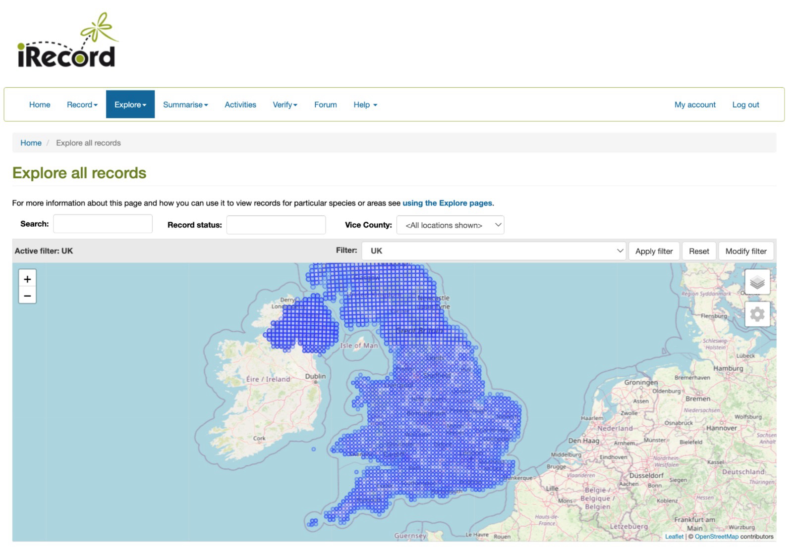Click the Modify filter button

[x=746, y=251]
